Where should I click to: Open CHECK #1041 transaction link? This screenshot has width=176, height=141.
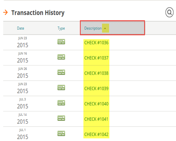[x=96, y=119]
